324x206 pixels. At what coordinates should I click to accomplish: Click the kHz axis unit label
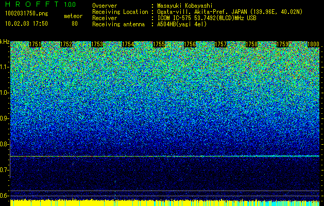pyautogui.click(x=5, y=42)
